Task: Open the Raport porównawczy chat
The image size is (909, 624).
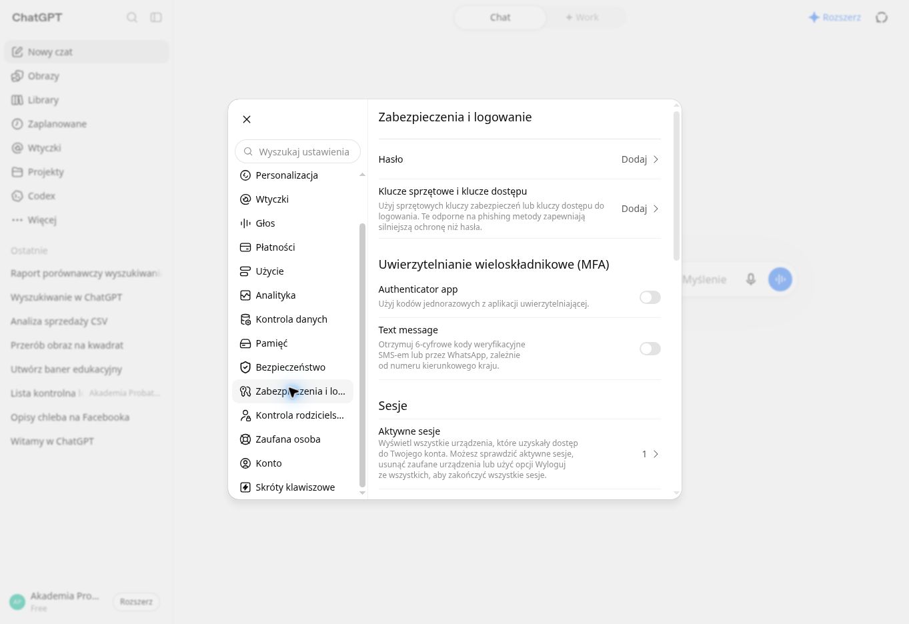Action: tap(87, 273)
